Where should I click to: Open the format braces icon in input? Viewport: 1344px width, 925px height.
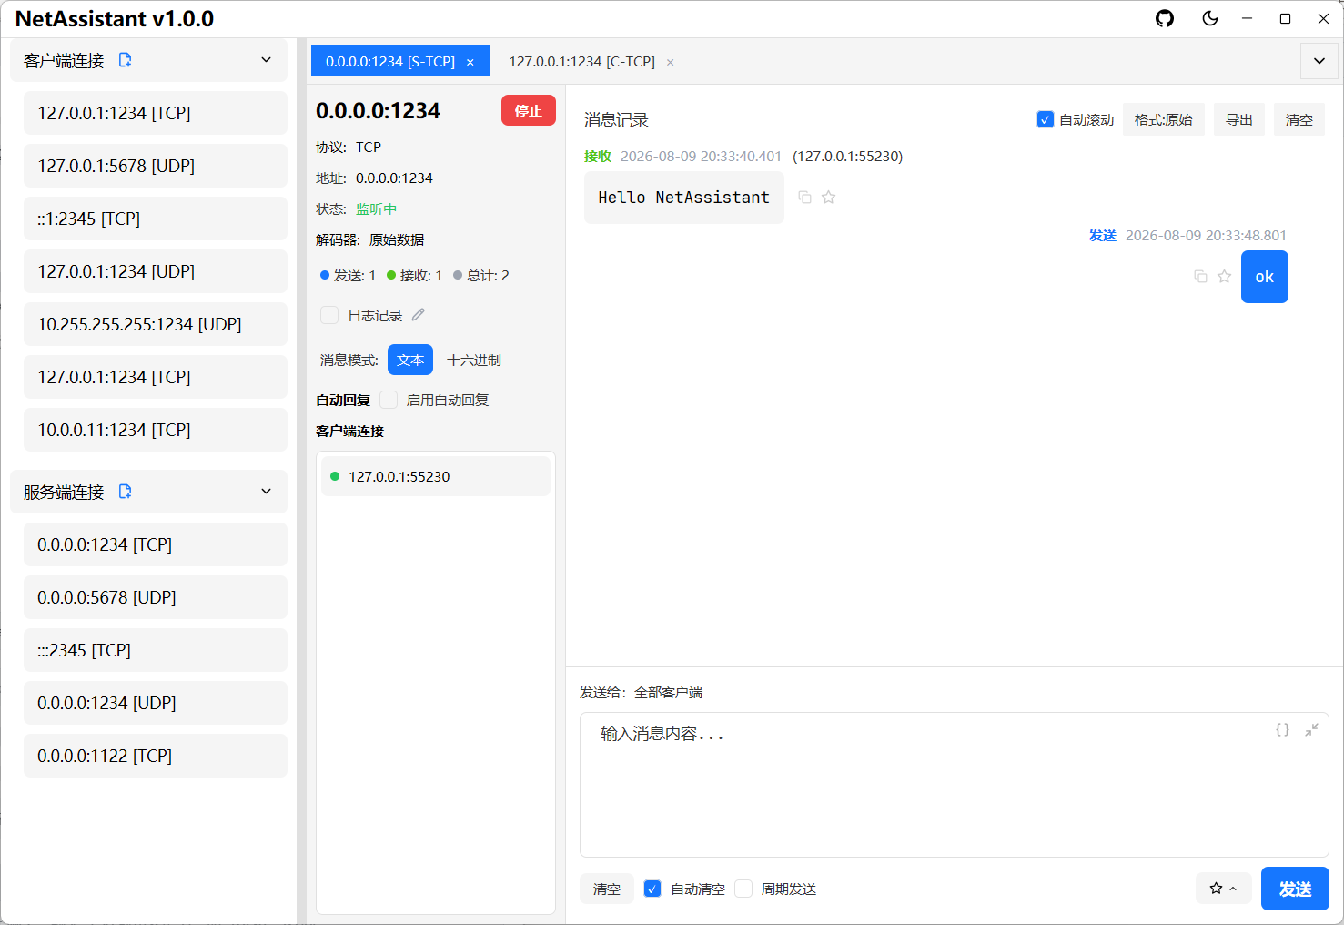click(1282, 730)
